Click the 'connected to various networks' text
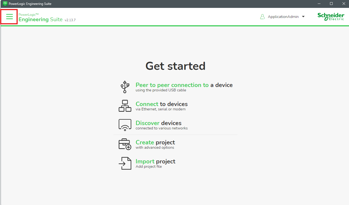This screenshot has height=205, width=349. click(x=162, y=128)
